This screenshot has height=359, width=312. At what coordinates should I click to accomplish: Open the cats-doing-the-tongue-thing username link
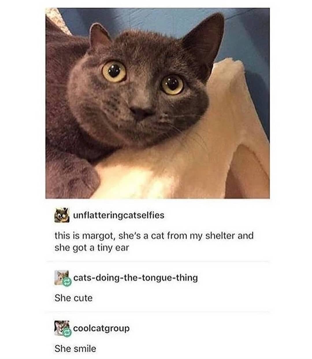click(135, 278)
